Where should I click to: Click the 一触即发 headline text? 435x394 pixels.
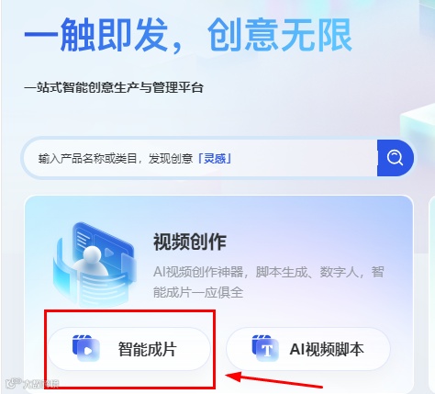[x=95, y=35]
